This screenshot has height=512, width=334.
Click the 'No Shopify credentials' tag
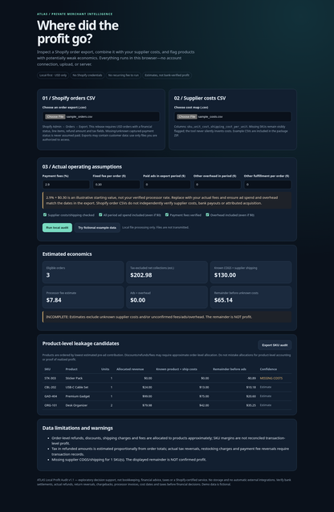[88, 75]
